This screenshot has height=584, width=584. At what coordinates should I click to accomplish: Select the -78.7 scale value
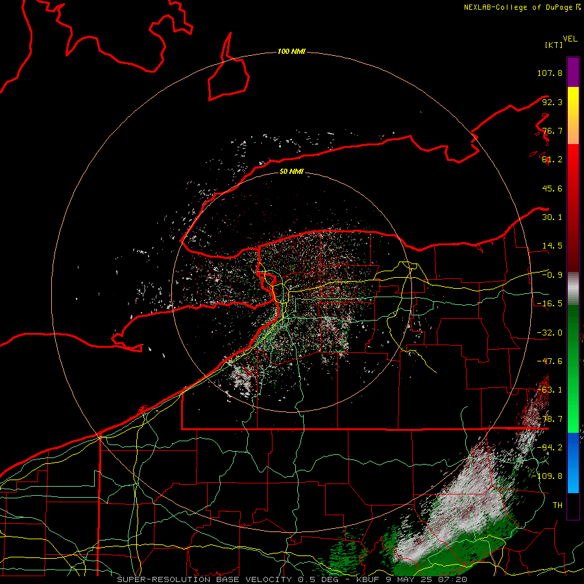tap(550, 419)
